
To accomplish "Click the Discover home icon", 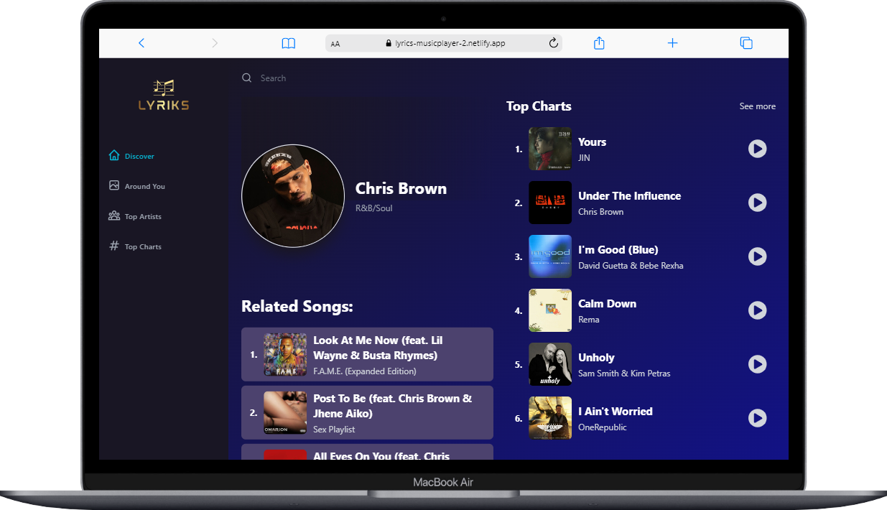I will pyautogui.click(x=114, y=155).
